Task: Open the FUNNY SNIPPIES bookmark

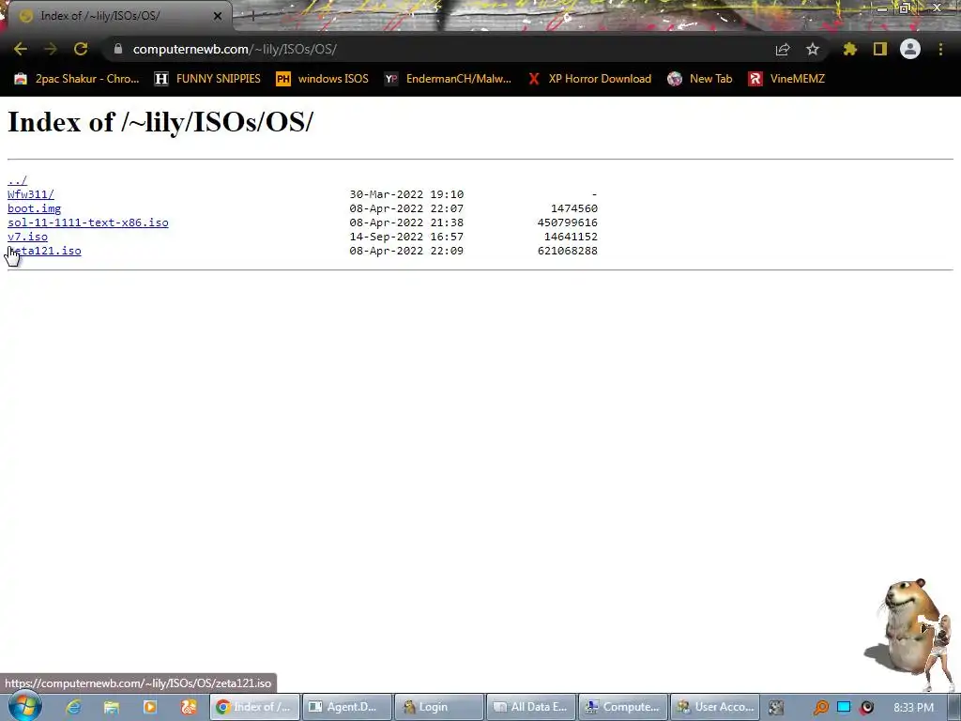Action: point(207,79)
